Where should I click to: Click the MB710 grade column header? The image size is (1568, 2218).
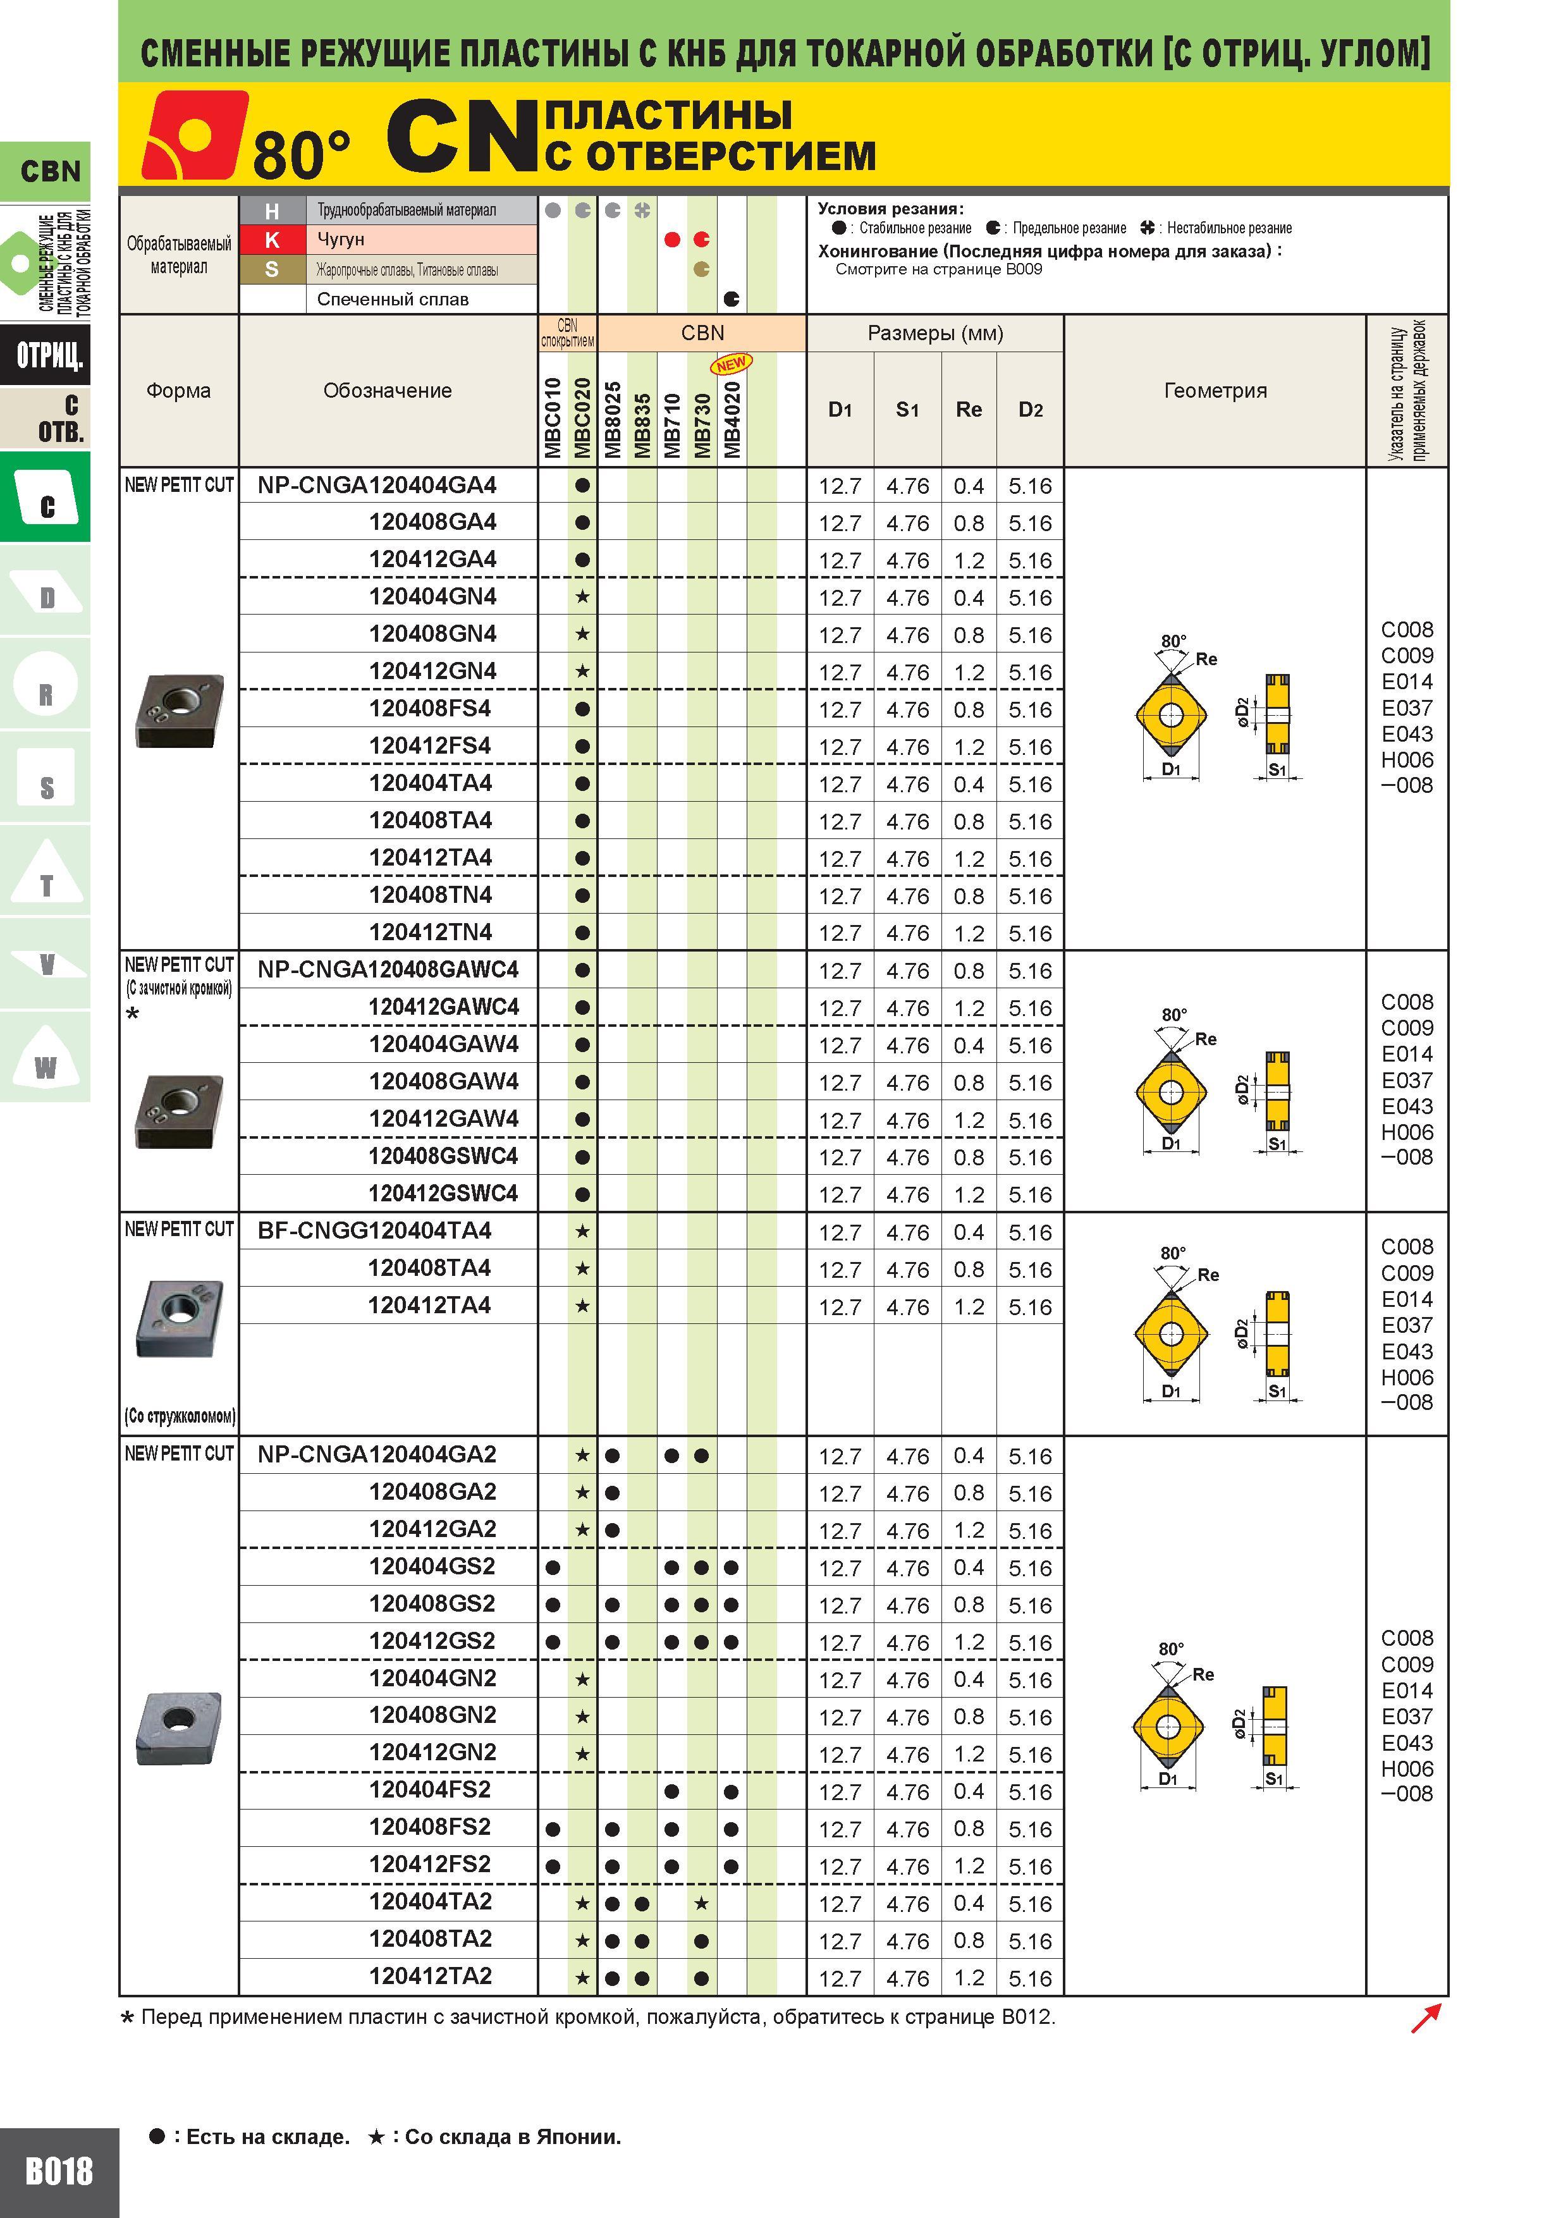tap(673, 425)
